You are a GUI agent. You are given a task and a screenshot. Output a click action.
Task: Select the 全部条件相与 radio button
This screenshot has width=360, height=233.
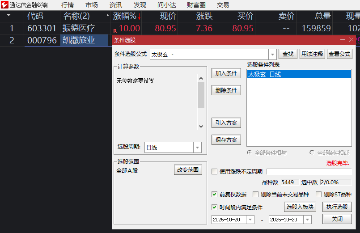250,153
